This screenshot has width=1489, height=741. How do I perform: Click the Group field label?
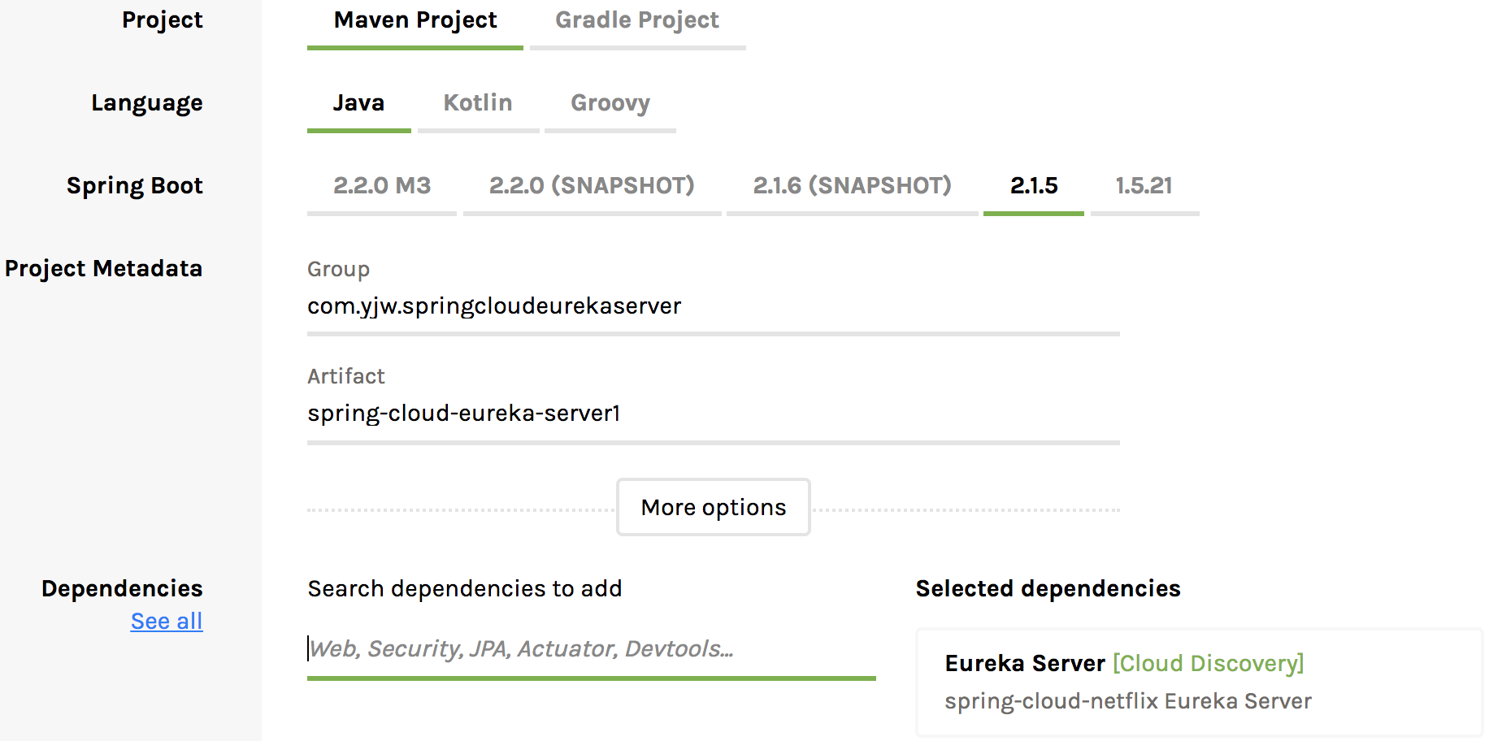point(338,270)
